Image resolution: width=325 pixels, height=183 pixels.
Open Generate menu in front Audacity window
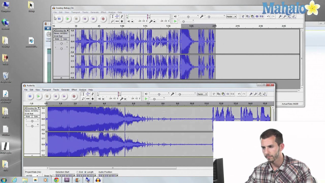coord(65,90)
